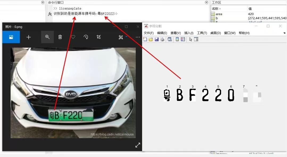Click the plus icon in Photos toolbar
The width and height of the screenshot is (287, 157).
(28, 37)
